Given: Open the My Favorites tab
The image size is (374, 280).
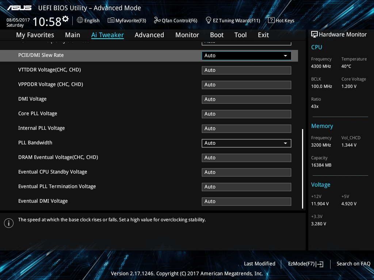Looking at the screenshot, I should click(35, 35).
